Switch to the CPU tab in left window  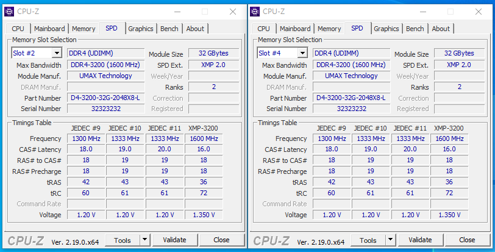point(18,29)
